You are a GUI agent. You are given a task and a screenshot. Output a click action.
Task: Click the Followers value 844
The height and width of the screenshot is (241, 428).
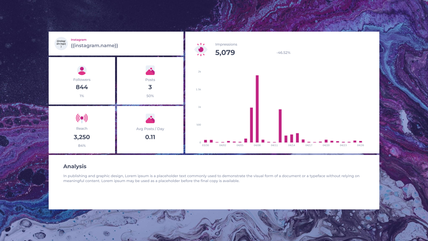[82, 87]
